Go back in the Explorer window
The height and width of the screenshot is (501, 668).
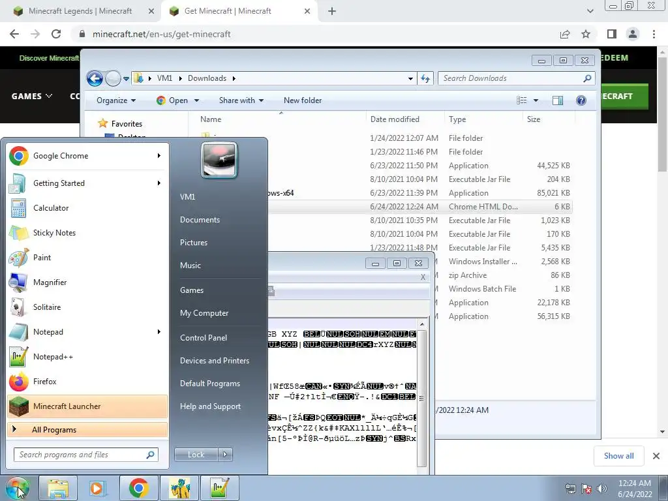[x=95, y=78]
